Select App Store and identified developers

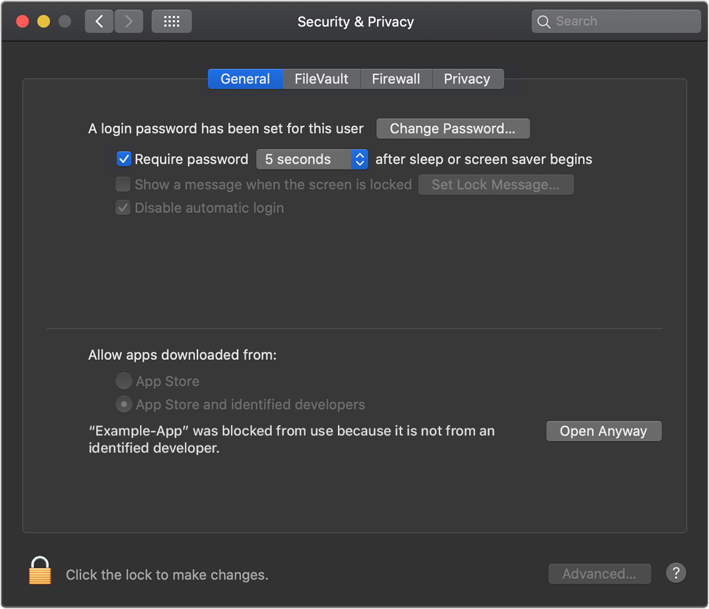point(123,404)
